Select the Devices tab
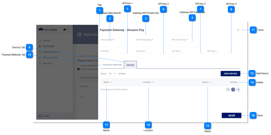Screen dimensions: 271x135 [130, 65]
